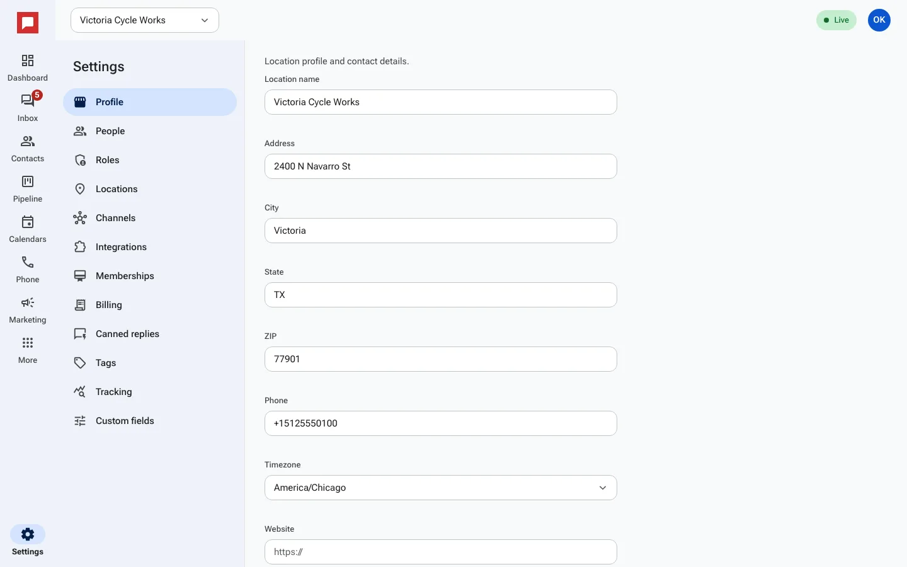The image size is (907, 567).
Task: Open Roles settings
Action: click(150, 160)
